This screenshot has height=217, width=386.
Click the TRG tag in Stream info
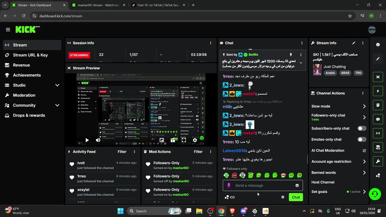(x=358, y=73)
